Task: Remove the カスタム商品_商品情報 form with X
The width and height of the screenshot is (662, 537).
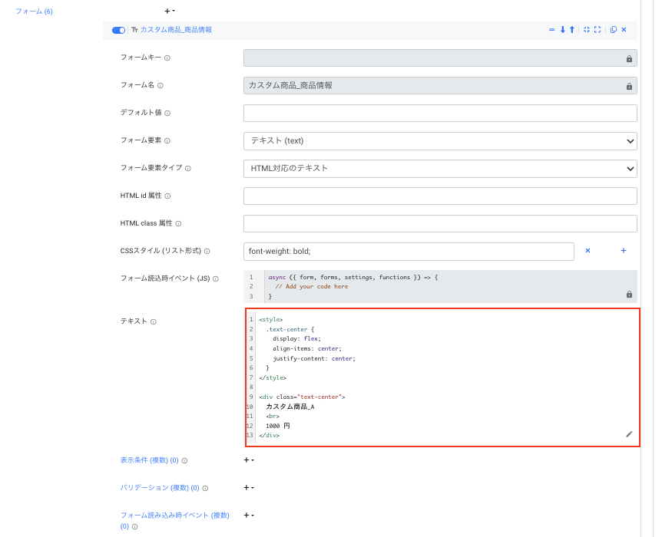Action: click(x=624, y=29)
